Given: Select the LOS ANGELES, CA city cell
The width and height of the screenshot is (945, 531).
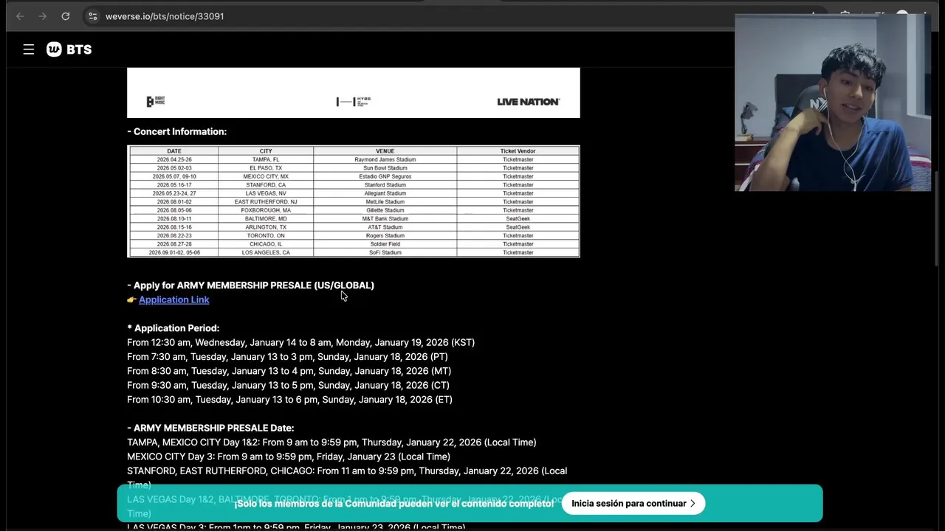Looking at the screenshot, I should tap(266, 253).
